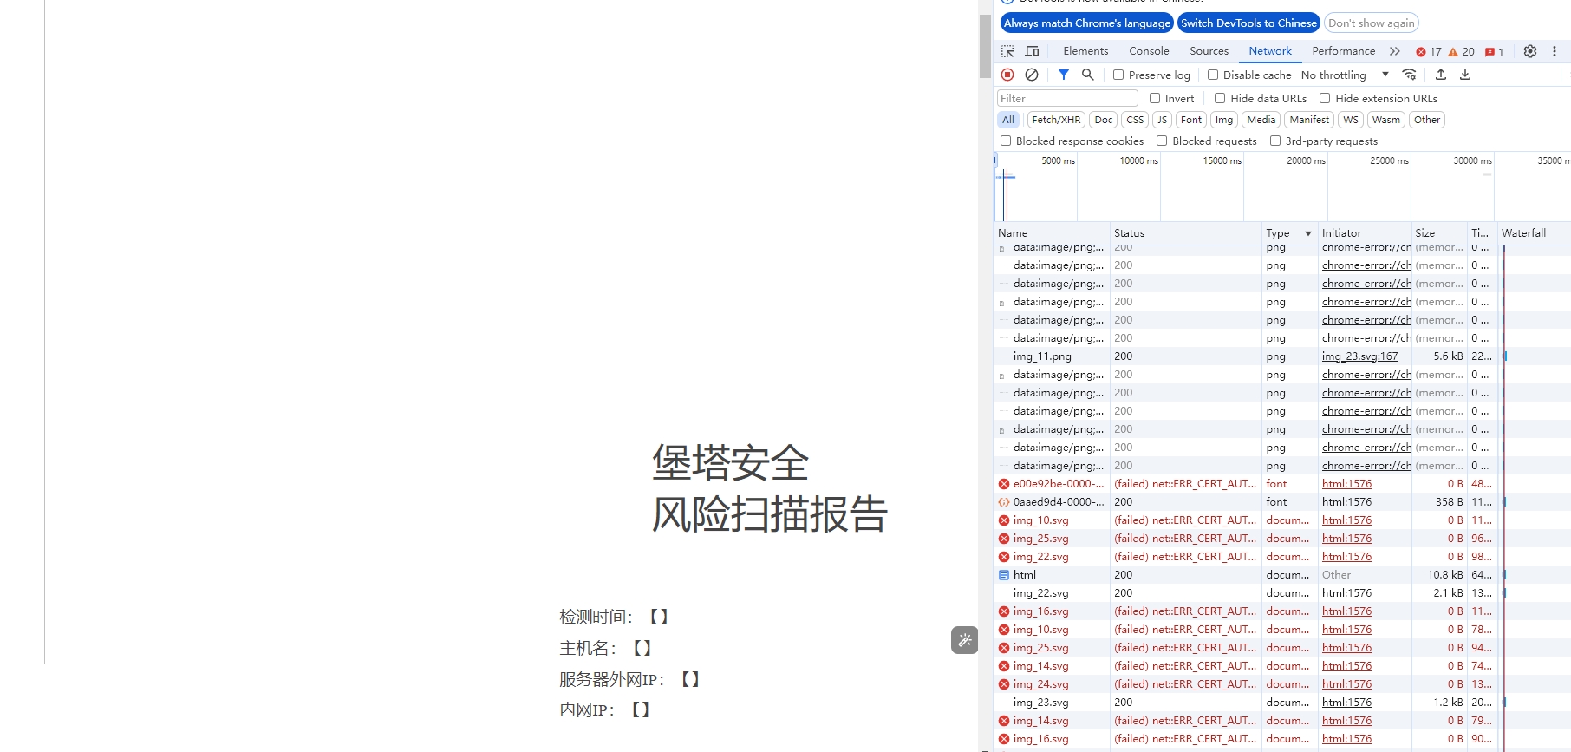Select the 0aaed9d4-0000 font row icon
Screen dimensions: 1571x752
[1004, 502]
